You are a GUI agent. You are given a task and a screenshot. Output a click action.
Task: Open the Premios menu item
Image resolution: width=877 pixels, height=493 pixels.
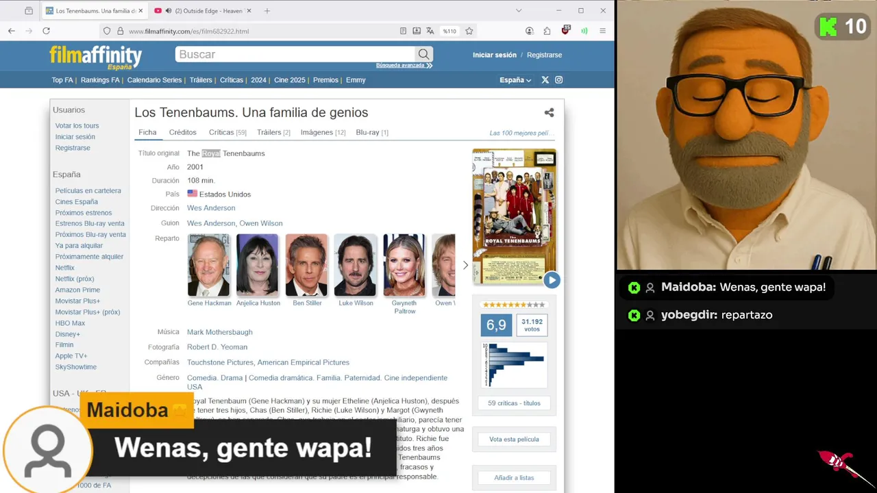(325, 80)
